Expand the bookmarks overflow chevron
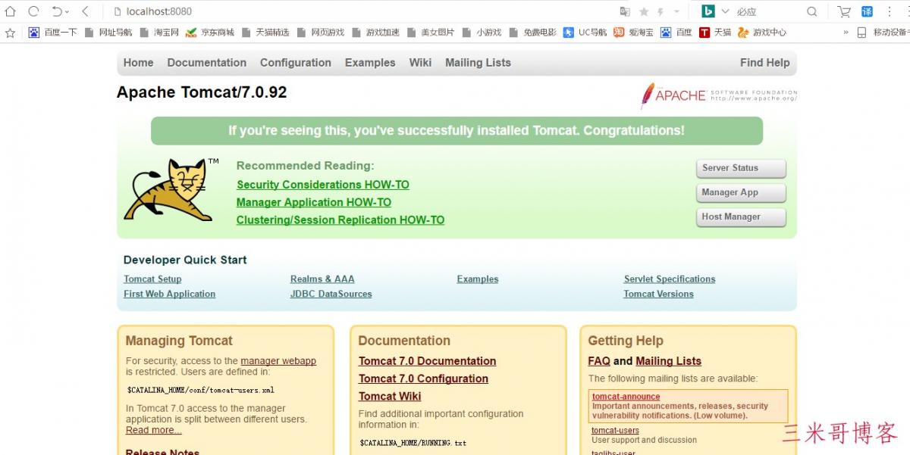Image resolution: width=910 pixels, height=455 pixels. click(x=846, y=33)
